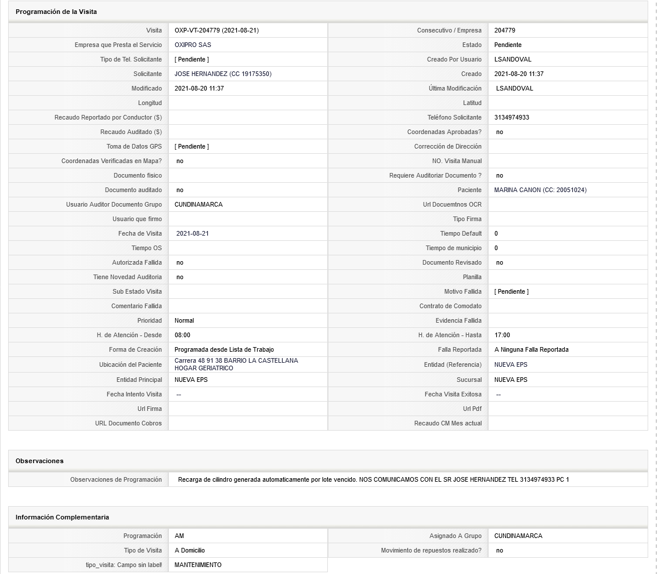The width and height of the screenshot is (672, 574).
Task: Click the Observaciones de Programación text
Action: point(373,480)
